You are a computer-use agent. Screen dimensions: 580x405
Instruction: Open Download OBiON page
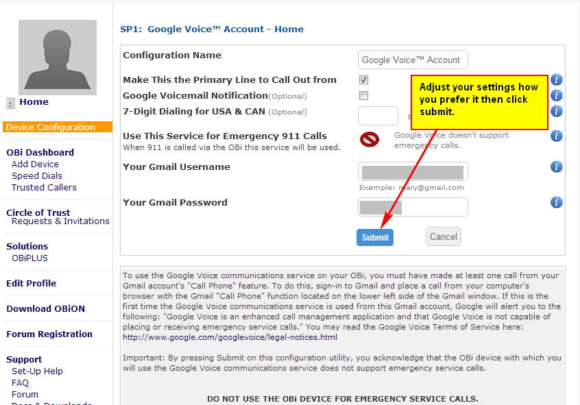[x=45, y=309]
